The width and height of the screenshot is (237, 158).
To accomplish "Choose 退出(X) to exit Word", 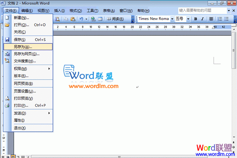I will pos(28,128).
